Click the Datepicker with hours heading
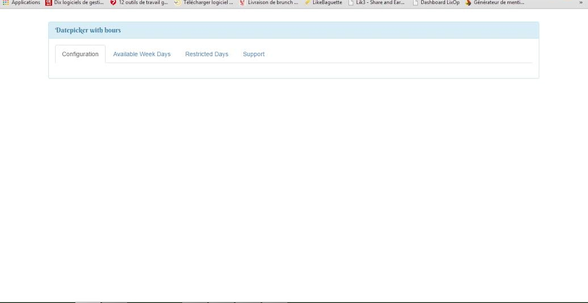Screen dimensions: 588x303 [x=88, y=31]
